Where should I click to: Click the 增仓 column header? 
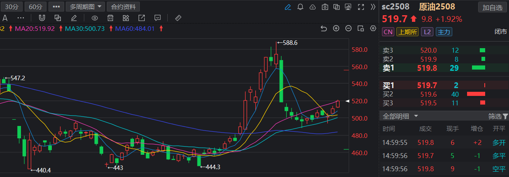[x=477, y=129]
